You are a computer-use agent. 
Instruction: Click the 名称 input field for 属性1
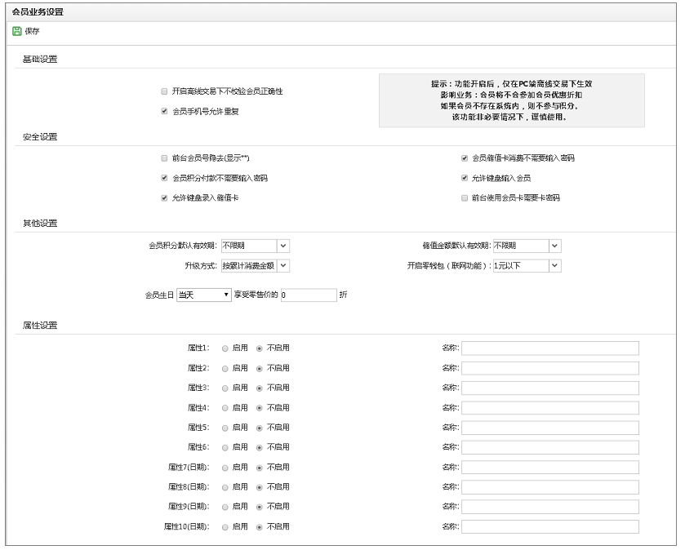(x=549, y=348)
